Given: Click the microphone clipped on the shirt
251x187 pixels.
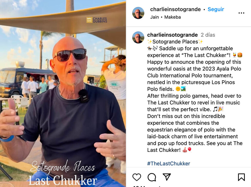Looking at the screenshot, I should pos(84,96).
